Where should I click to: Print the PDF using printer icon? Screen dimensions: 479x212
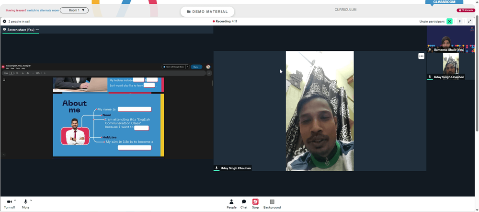(x=28, y=73)
